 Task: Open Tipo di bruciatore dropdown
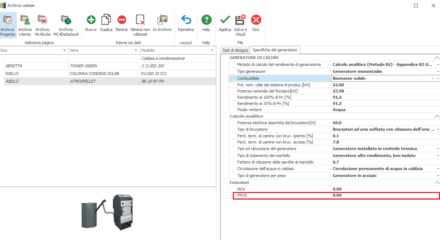[437, 129]
